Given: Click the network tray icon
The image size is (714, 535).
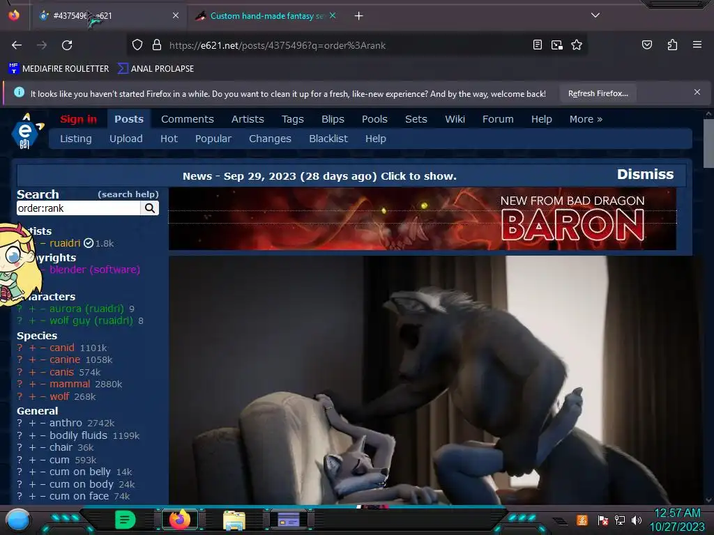Looking at the screenshot, I should 620,520.
